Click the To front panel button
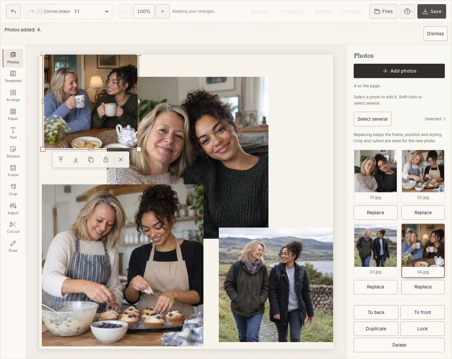Viewport: 452px width, 359px height. [x=422, y=312]
